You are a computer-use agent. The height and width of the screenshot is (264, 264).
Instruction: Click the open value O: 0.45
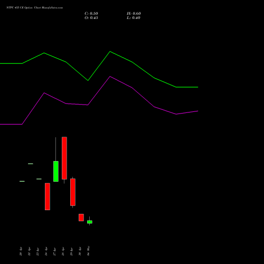(x=91, y=18)
